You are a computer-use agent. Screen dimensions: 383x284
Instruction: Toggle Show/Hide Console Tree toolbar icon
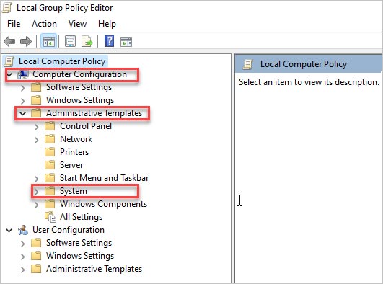click(48, 41)
